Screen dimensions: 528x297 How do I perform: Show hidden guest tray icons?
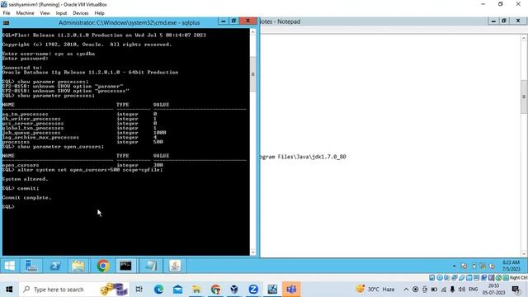pos(455,266)
